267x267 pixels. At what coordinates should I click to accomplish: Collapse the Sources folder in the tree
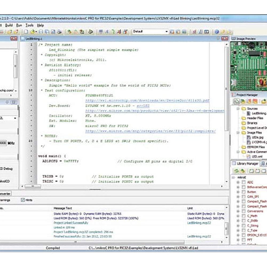tap(238, 109)
